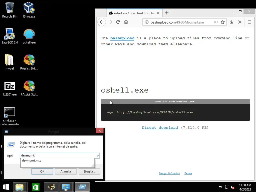Click the oshell.exe page heading
The height and width of the screenshot is (192, 256).
point(124,90)
